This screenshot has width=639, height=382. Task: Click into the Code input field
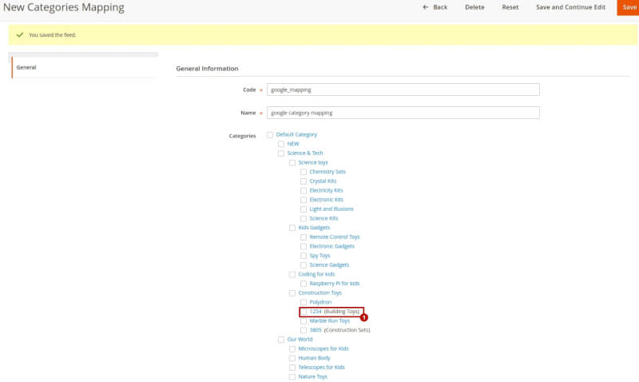[403, 90]
